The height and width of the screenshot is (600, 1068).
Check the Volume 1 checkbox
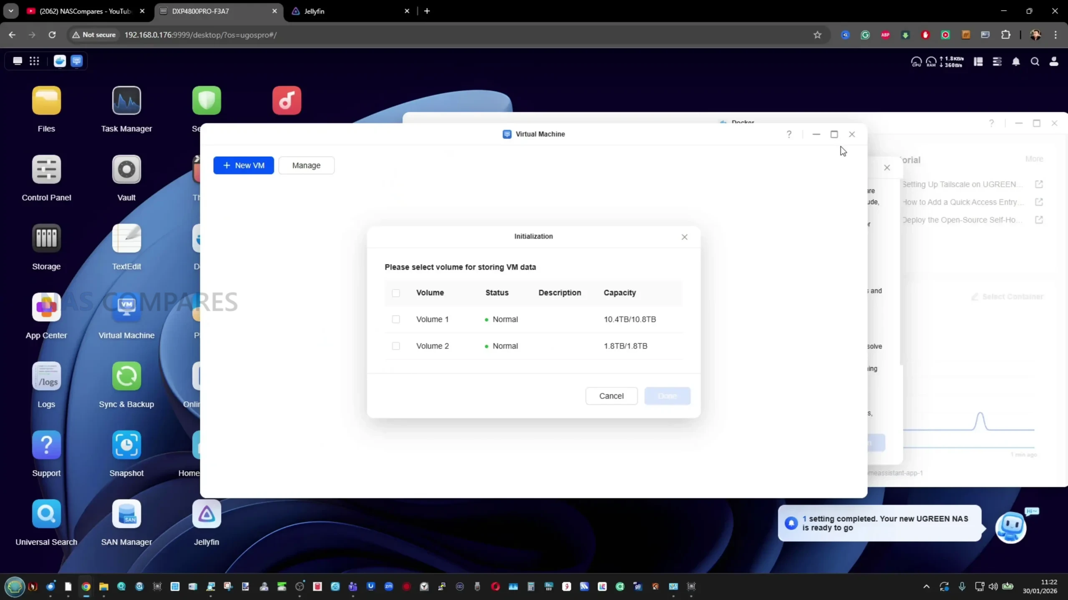coord(396,319)
